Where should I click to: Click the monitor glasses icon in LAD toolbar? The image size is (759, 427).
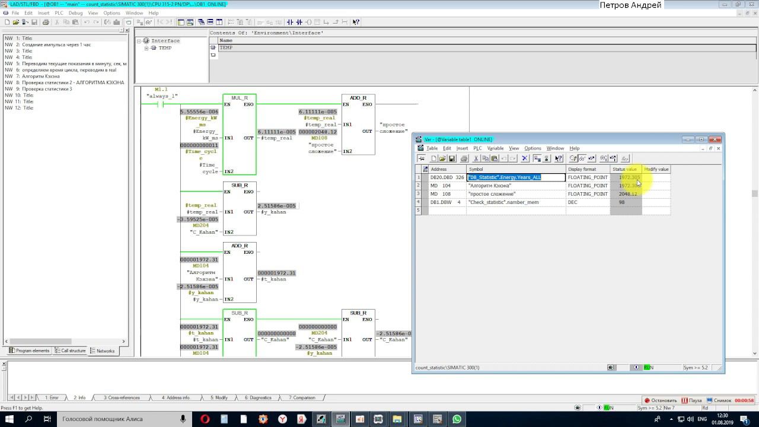coord(148,23)
